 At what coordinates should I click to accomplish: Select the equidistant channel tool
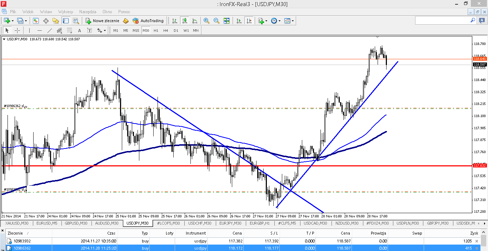[59, 30]
